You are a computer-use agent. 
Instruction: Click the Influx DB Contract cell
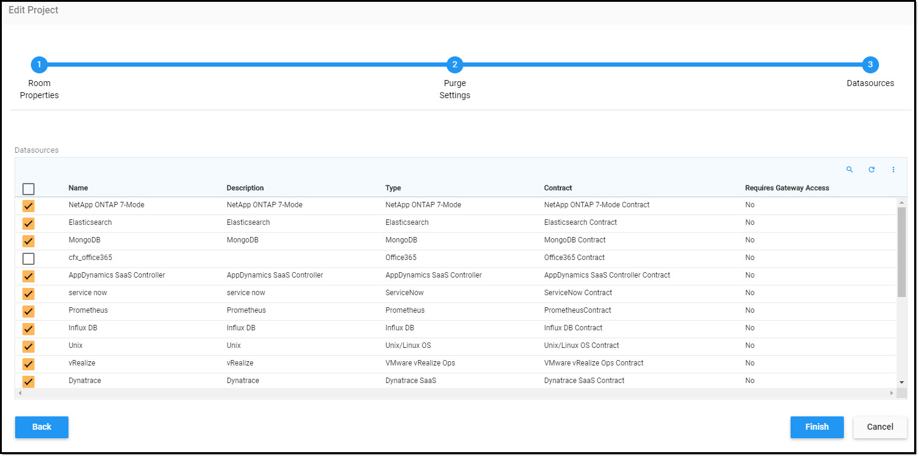[x=573, y=328]
